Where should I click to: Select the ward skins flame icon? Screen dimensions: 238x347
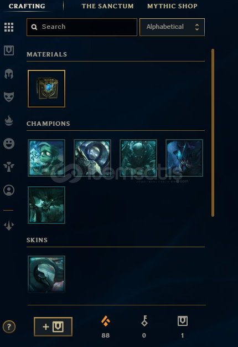coord(9,120)
